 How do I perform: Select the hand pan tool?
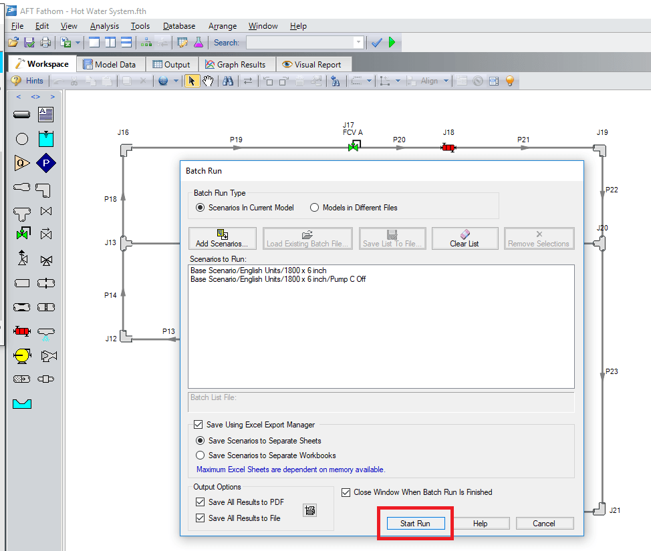[x=208, y=81]
